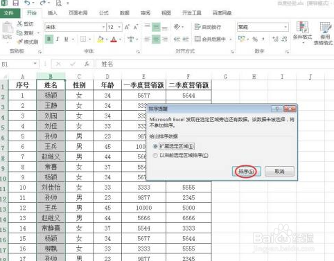
Task: Click the Name Box showing B1
Action: coord(16,64)
